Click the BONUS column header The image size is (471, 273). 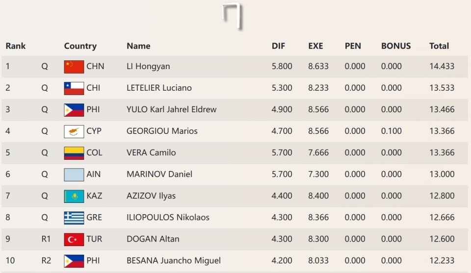(396, 46)
